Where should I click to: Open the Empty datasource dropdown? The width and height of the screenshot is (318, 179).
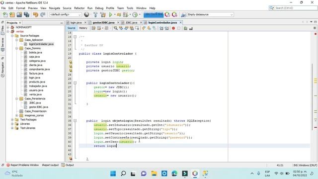(210, 14)
